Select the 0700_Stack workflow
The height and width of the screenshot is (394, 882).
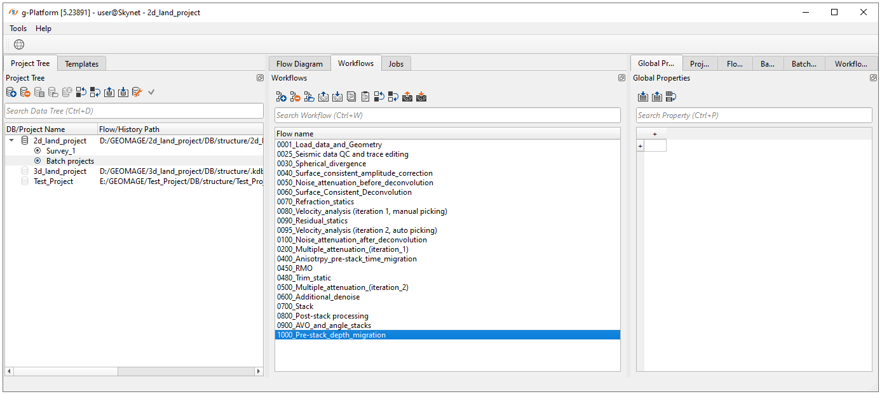(295, 306)
